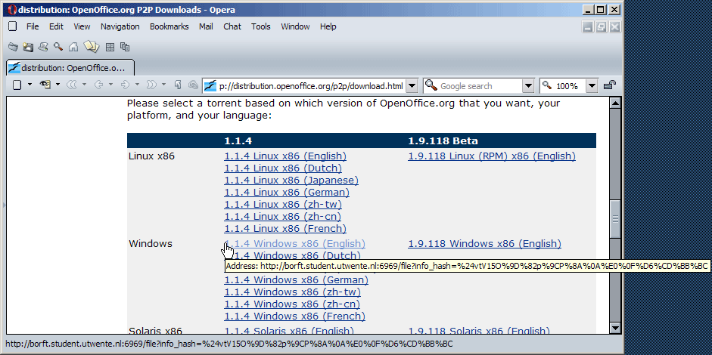
Task: Click the security padlock icon
Action: (x=609, y=85)
